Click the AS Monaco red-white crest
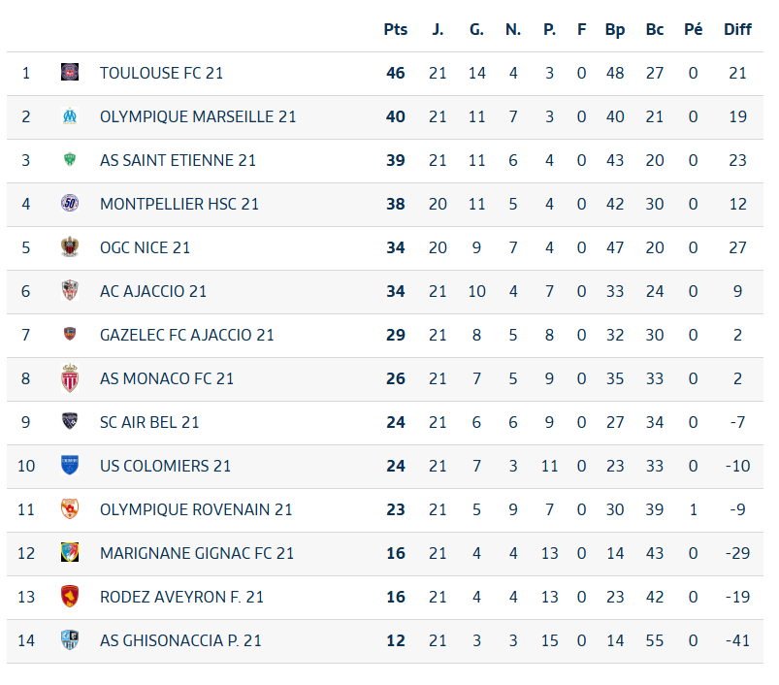Image resolution: width=779 pixels, height=685 pixels. 70,378
